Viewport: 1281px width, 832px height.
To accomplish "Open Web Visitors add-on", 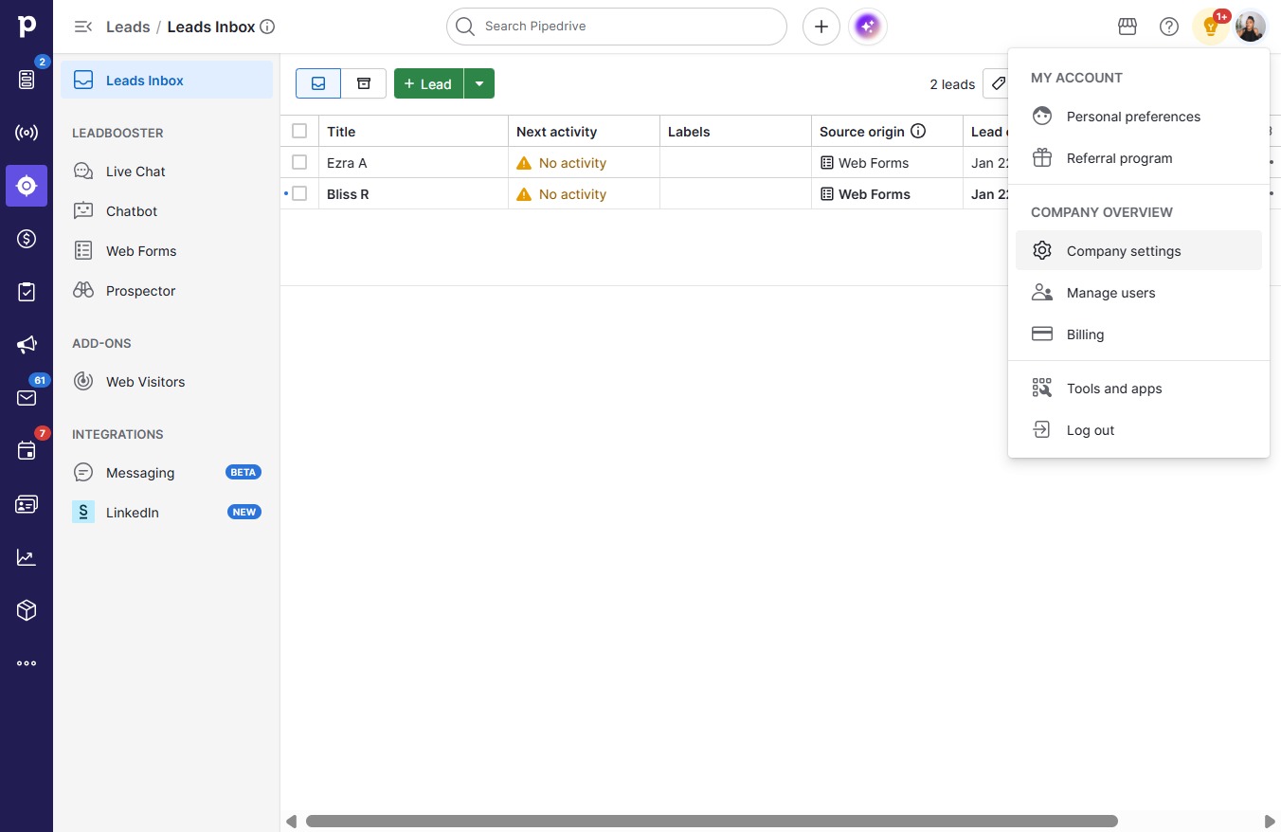I will click(x=167, y=382).
